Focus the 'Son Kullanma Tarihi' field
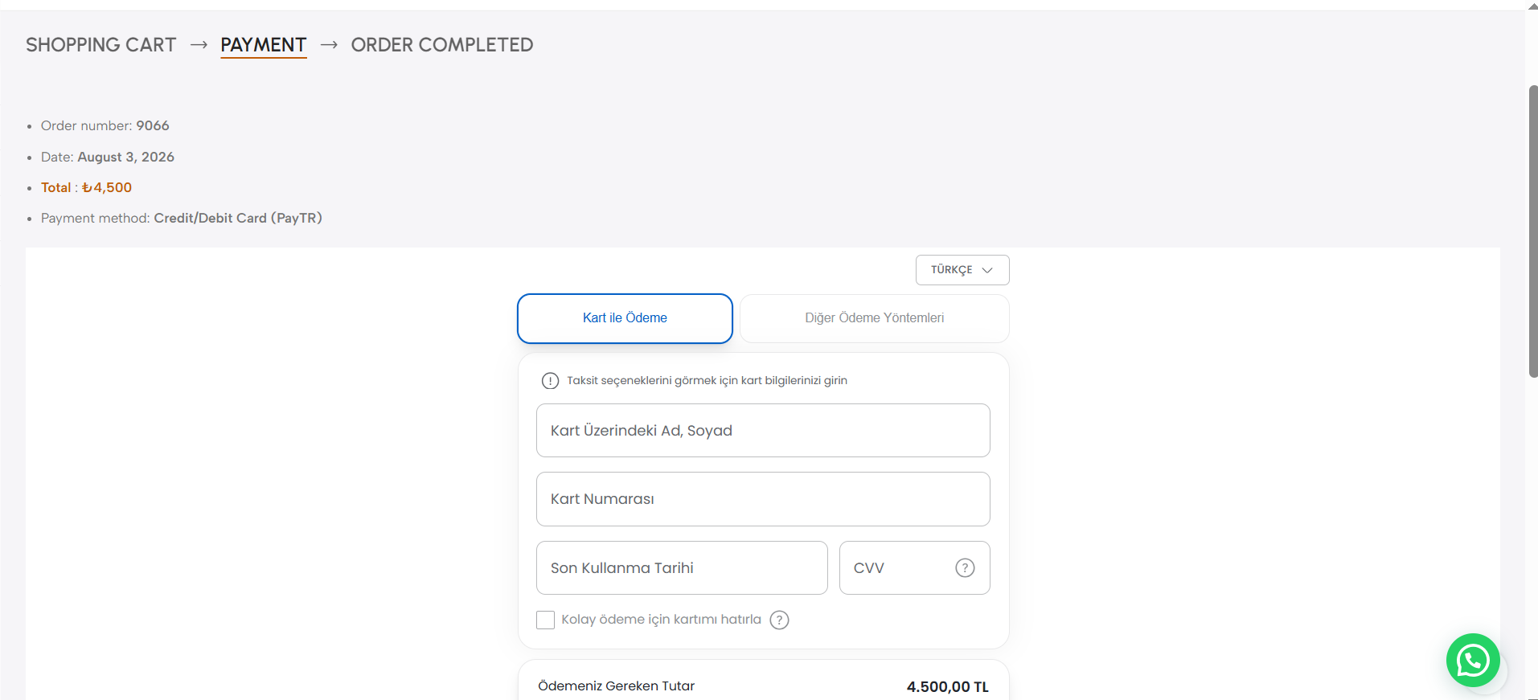This screenshot has width=1538, height=700. pyautogui.click(x=682, y=568)
